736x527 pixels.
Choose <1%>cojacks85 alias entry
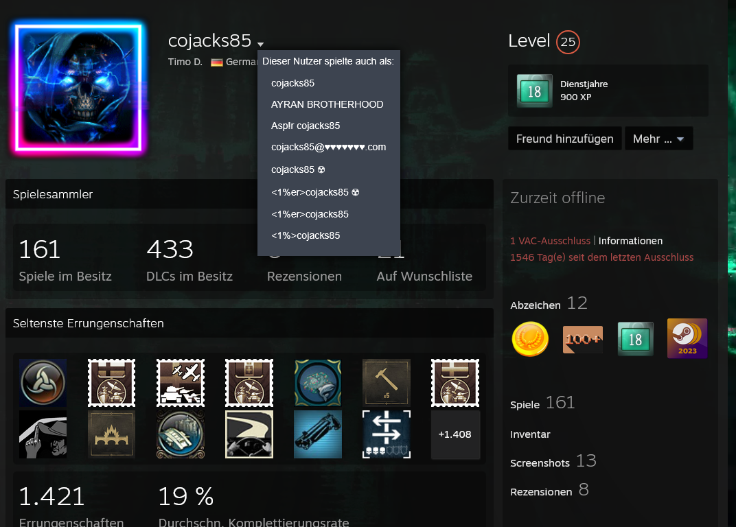pyautogui.click(x=306, y=235)
